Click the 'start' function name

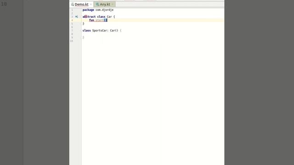pyautogui.click(x=100, y=20)
